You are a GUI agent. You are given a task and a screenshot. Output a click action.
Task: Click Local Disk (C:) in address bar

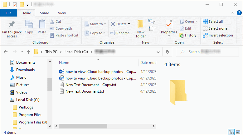[x=76, y=52]
